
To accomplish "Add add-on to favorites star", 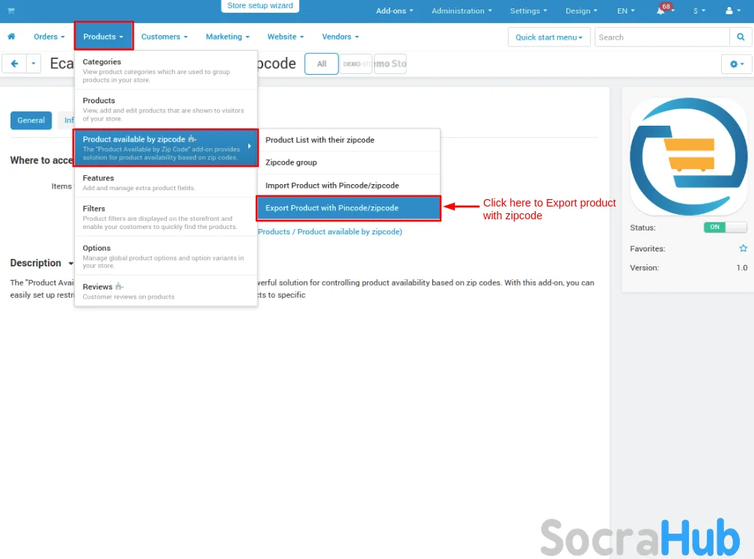I will pos(743,248).
